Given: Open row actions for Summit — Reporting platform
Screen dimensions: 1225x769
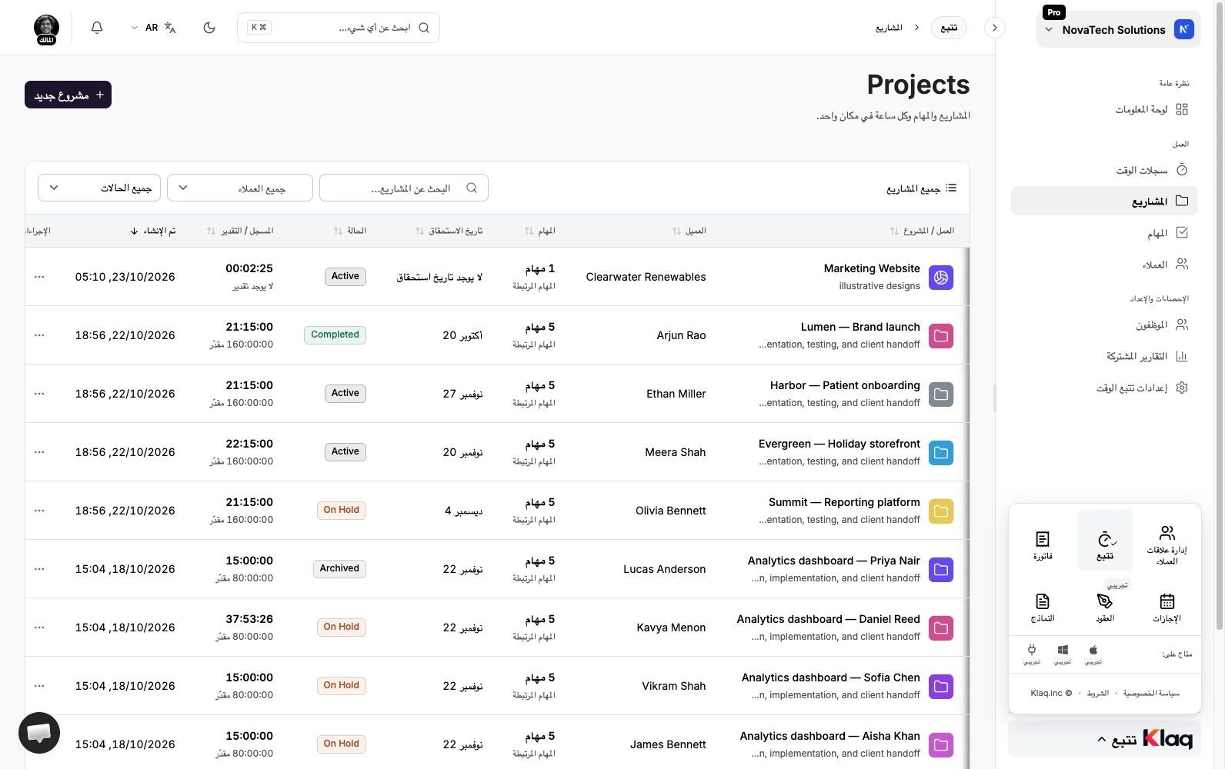Looking at the screenshot, I should [x=39, y=511].
